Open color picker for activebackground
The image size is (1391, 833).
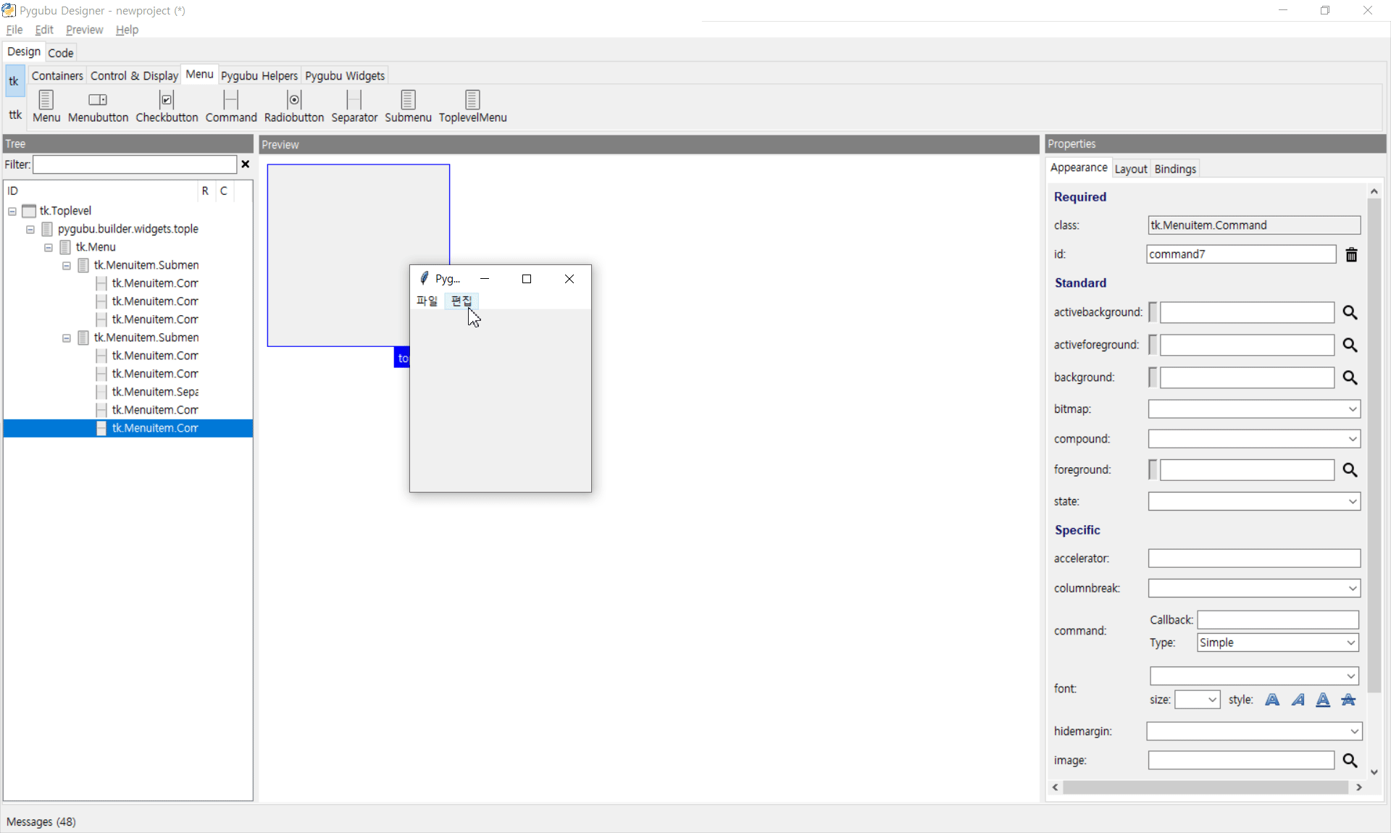point(1350,312)
